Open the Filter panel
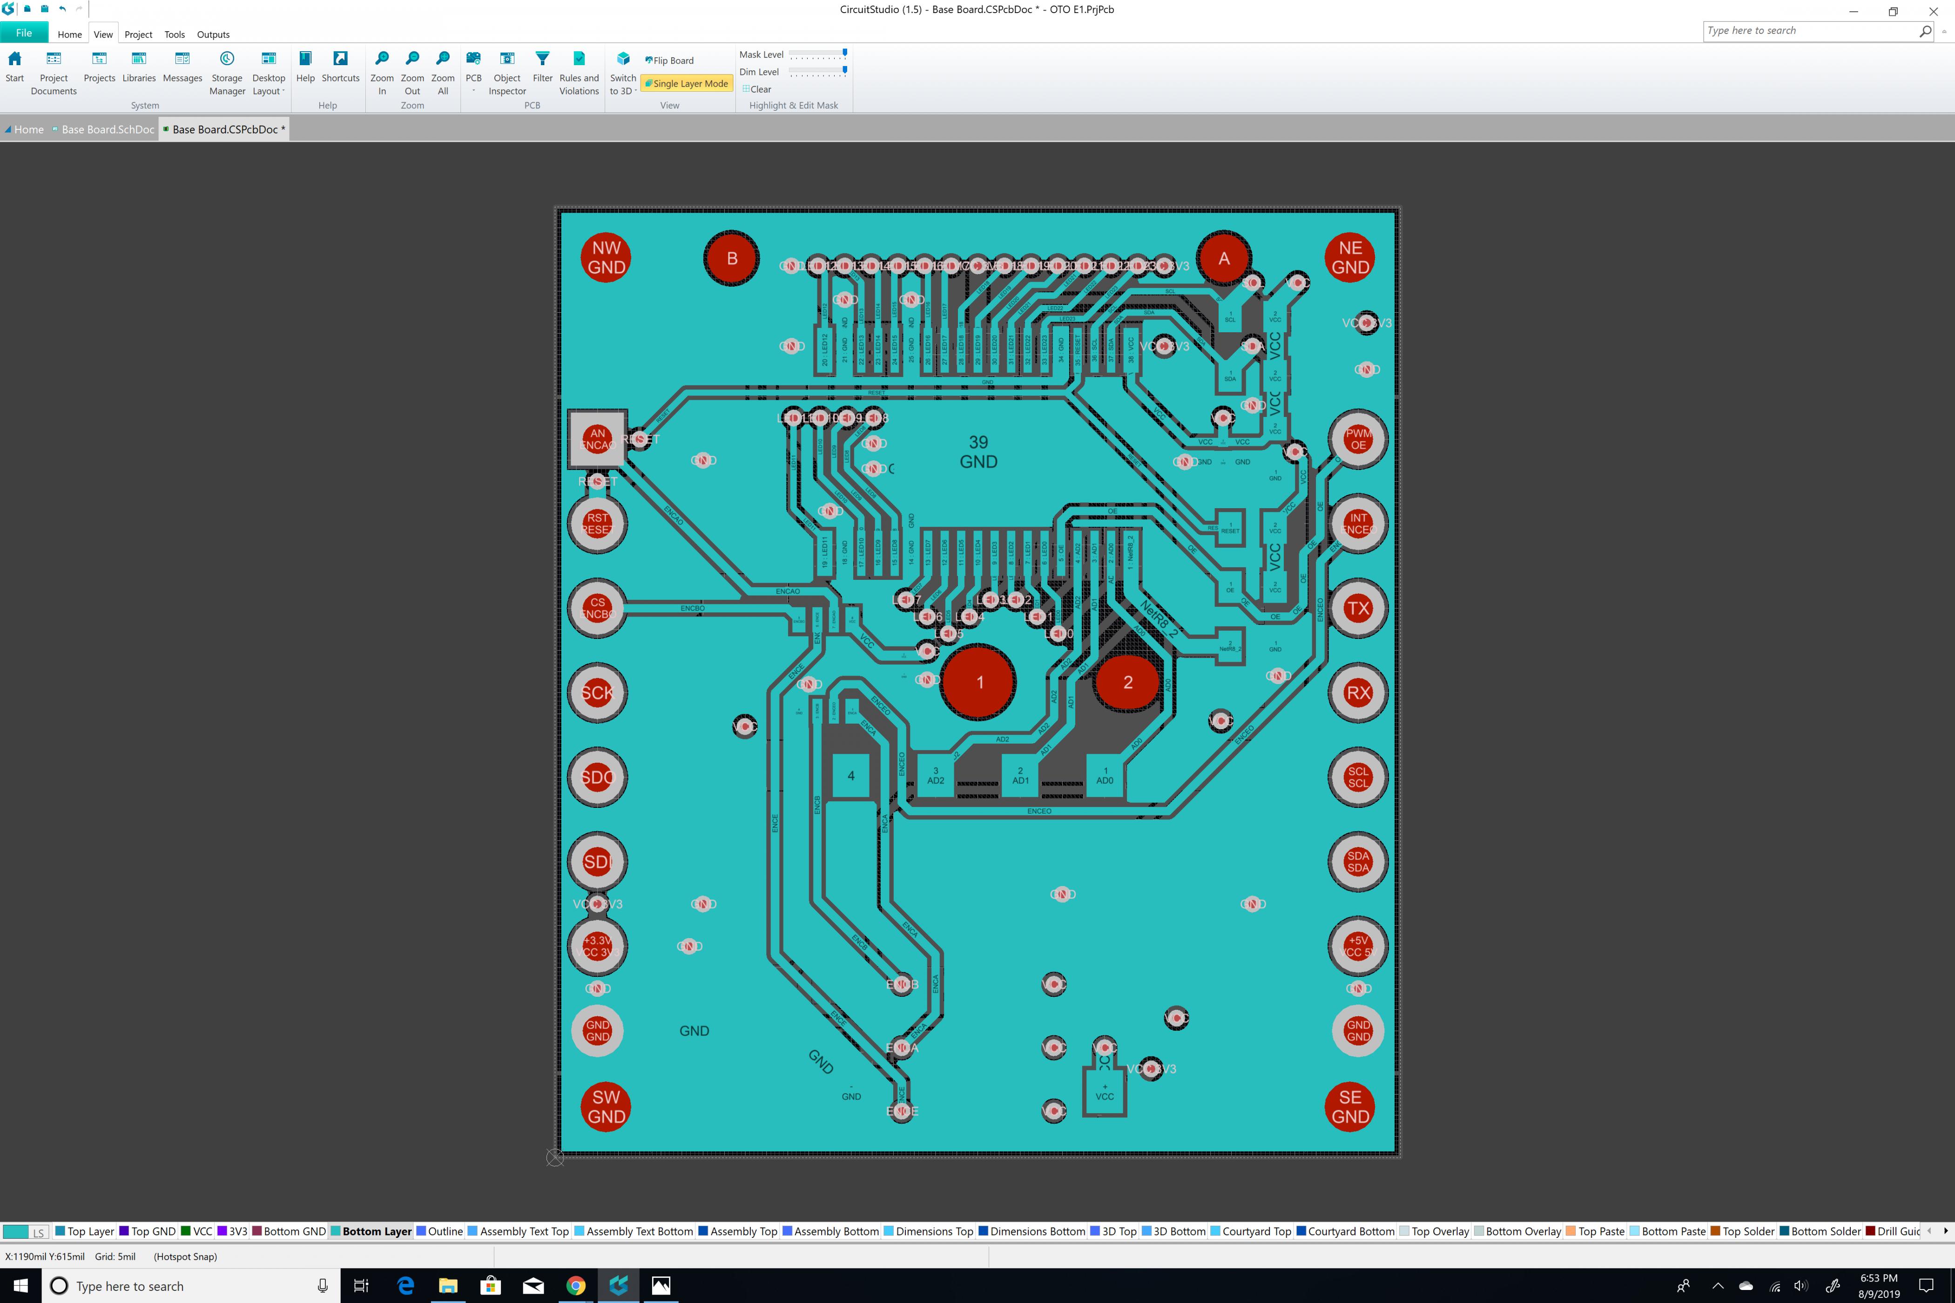Viewport: 1955px width, 1303px height. [x=542, y=67]
